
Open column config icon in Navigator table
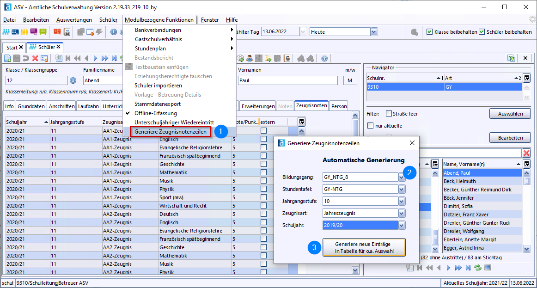pos(527,78)
